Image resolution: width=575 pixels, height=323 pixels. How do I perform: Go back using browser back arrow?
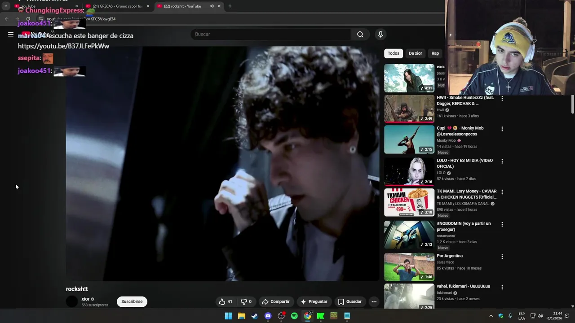6,19
